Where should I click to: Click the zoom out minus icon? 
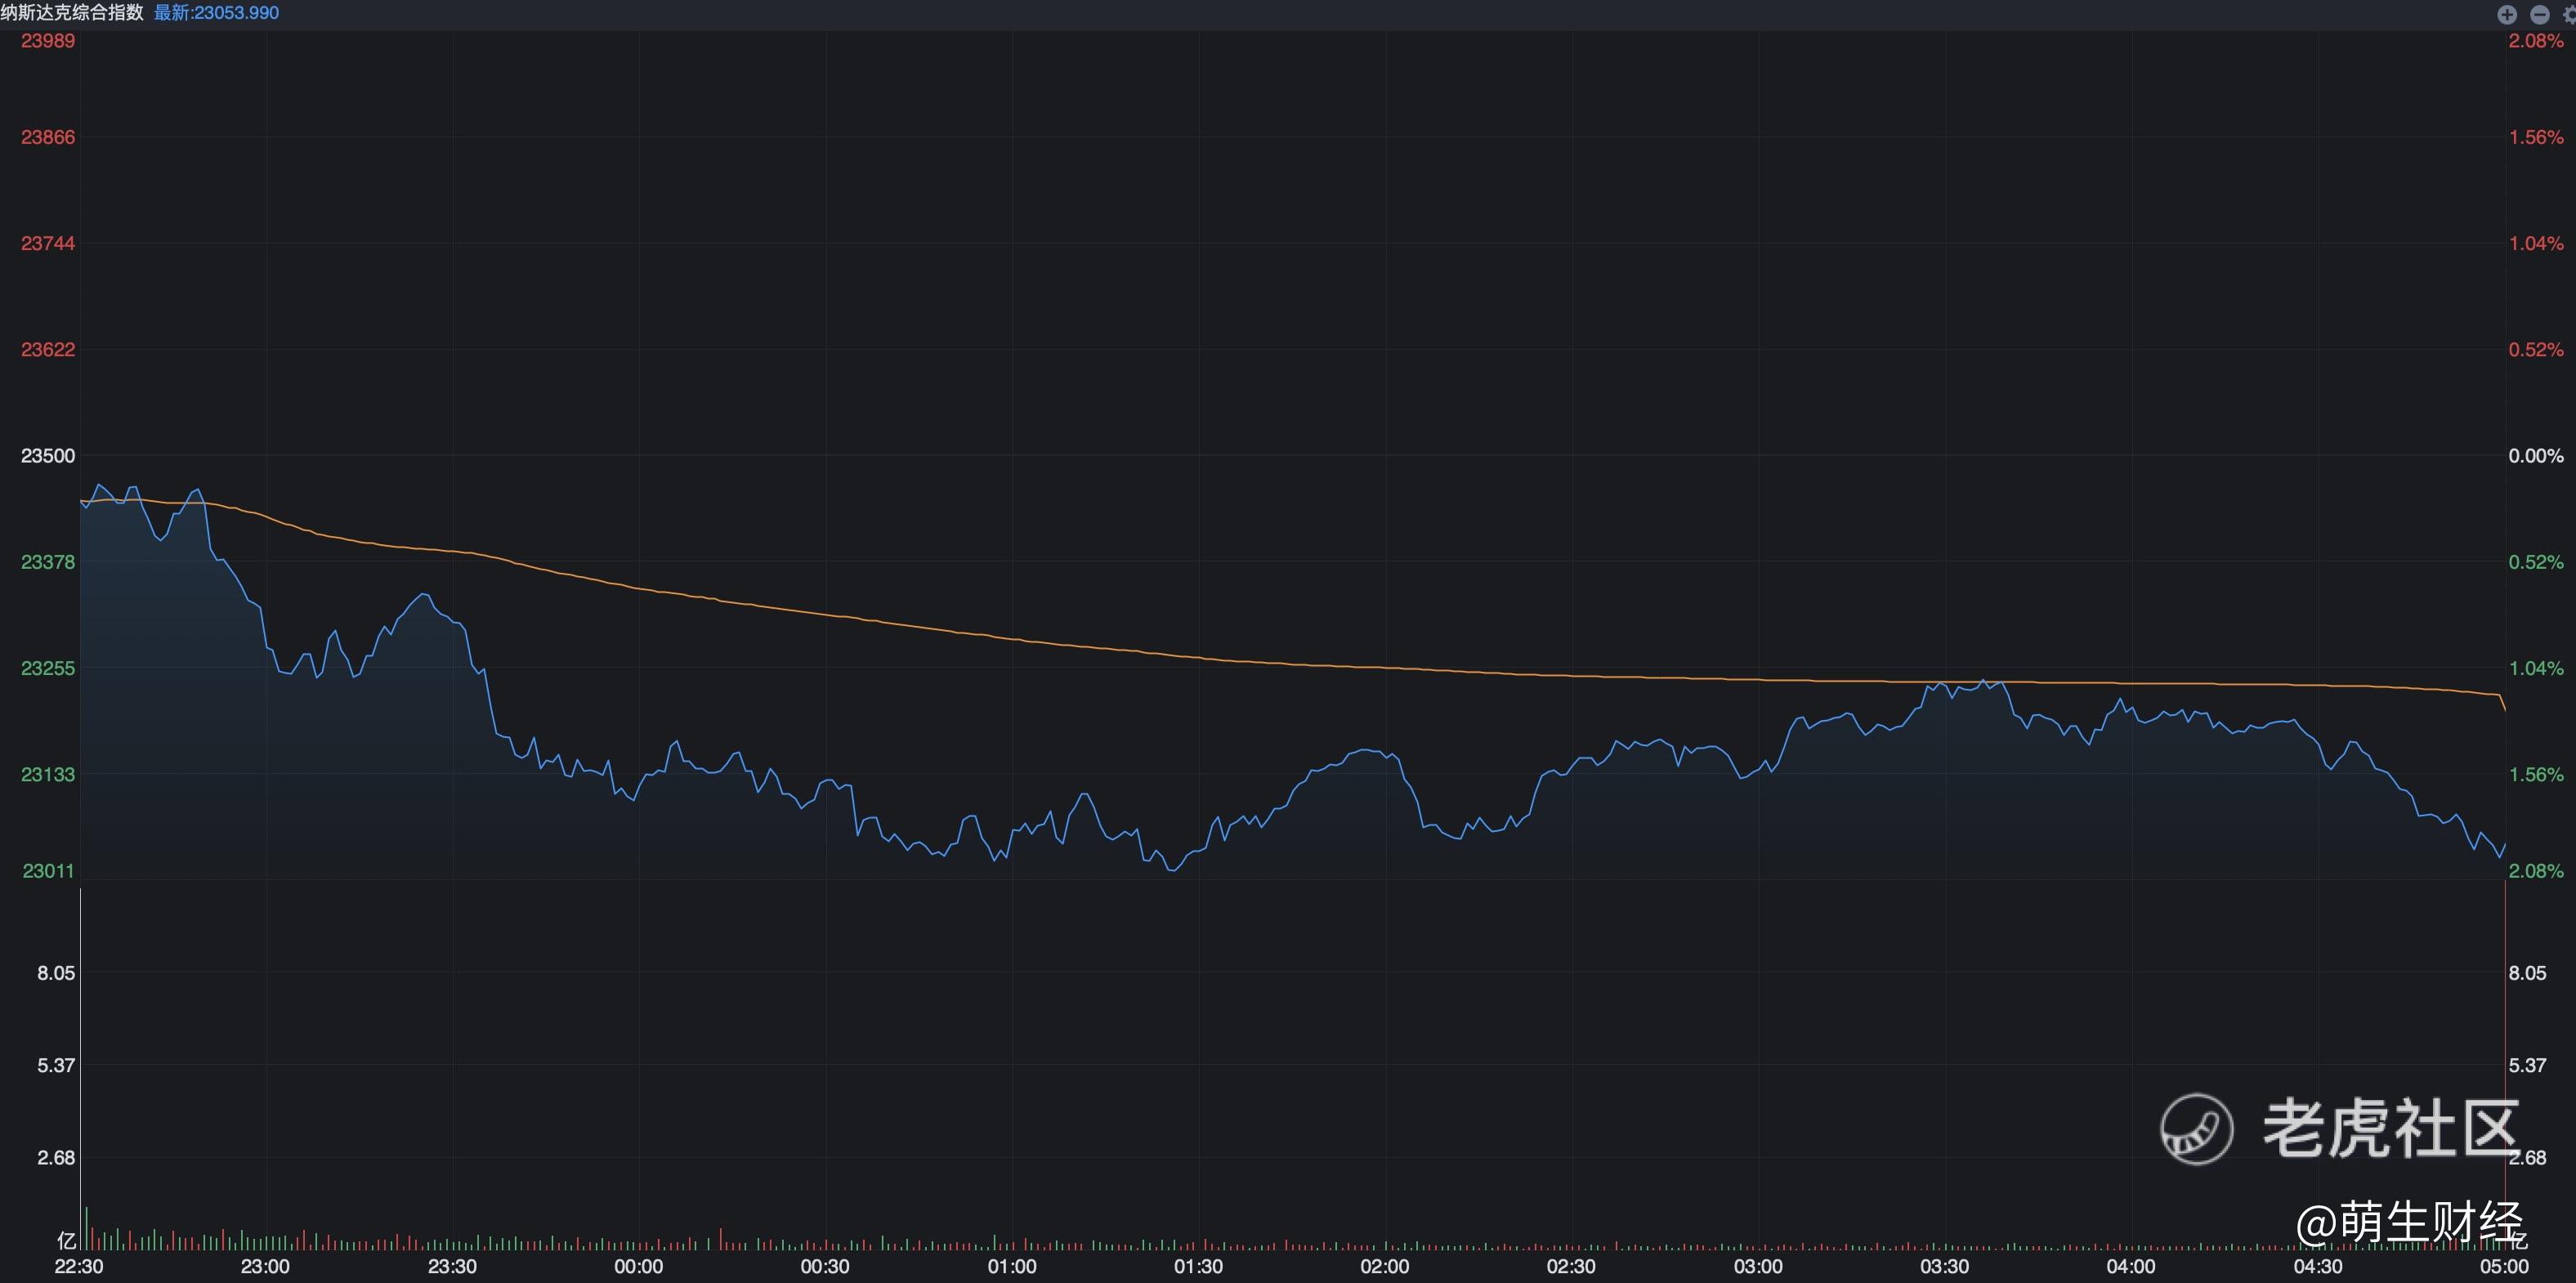[2538, 14]
